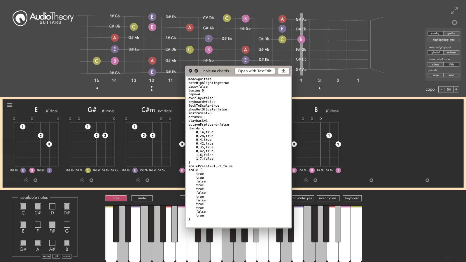Select the octave playback tab
Screen dimensions: 466x262
coord(451,52)
